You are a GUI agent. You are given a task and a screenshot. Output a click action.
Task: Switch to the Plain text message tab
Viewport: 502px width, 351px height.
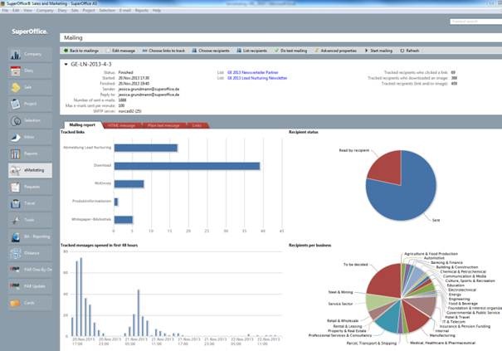(163, 125)
